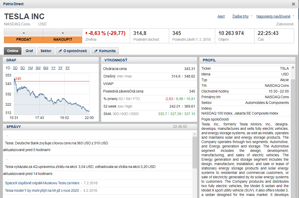Viewport: 299px width, 198px height.
Task: Click the news list scroll-up arrow
Action: coord(195,134)
